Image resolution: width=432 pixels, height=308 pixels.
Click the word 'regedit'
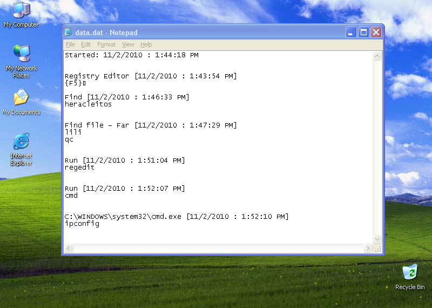(79, 168)
